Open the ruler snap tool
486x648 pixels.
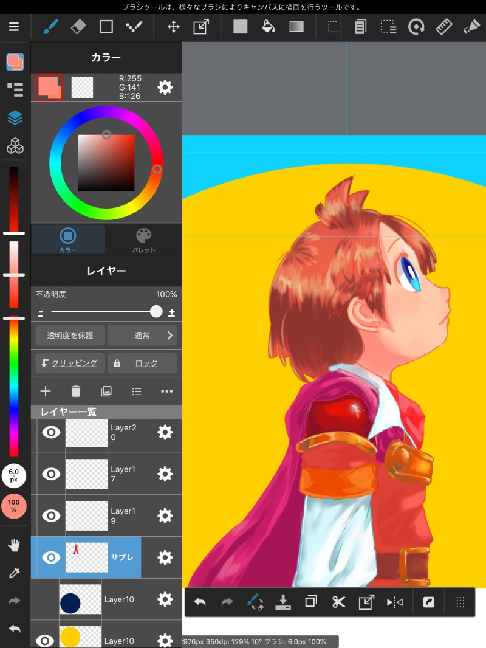point(444,27)
